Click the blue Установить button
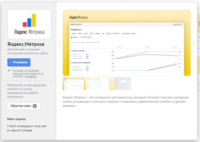Image resolution: width=200 pixels, height=142 pixels. click(x=19, y=62)
